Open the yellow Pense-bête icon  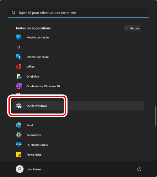coord(19,154)
